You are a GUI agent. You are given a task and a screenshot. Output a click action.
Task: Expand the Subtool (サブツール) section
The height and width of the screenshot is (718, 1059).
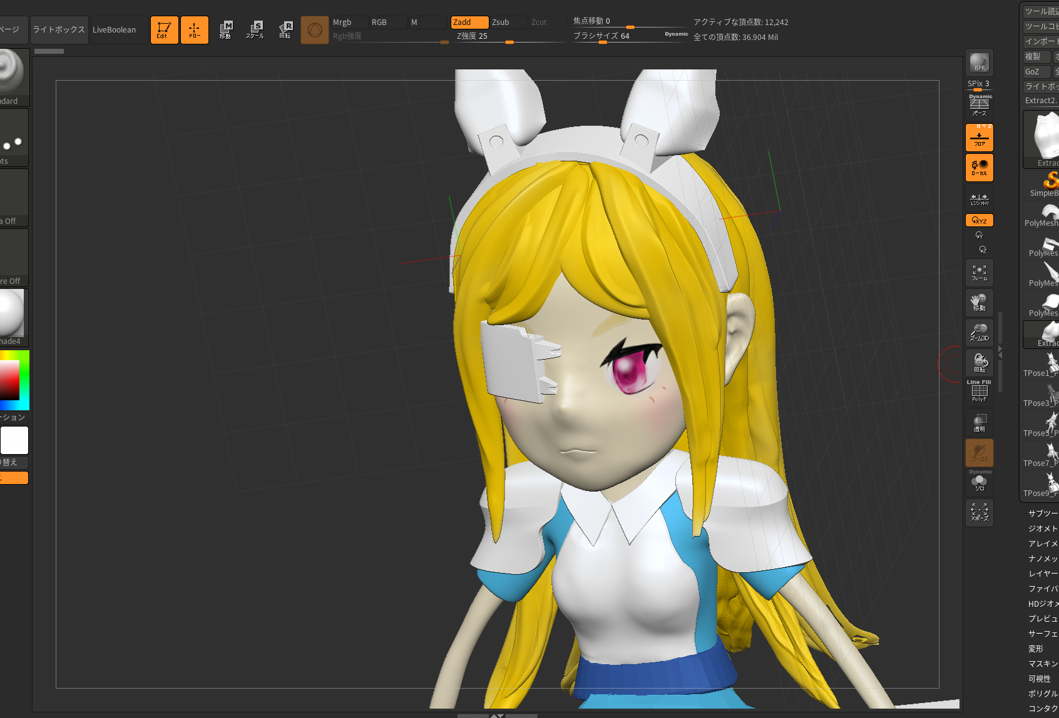(x=1043, y=513)
